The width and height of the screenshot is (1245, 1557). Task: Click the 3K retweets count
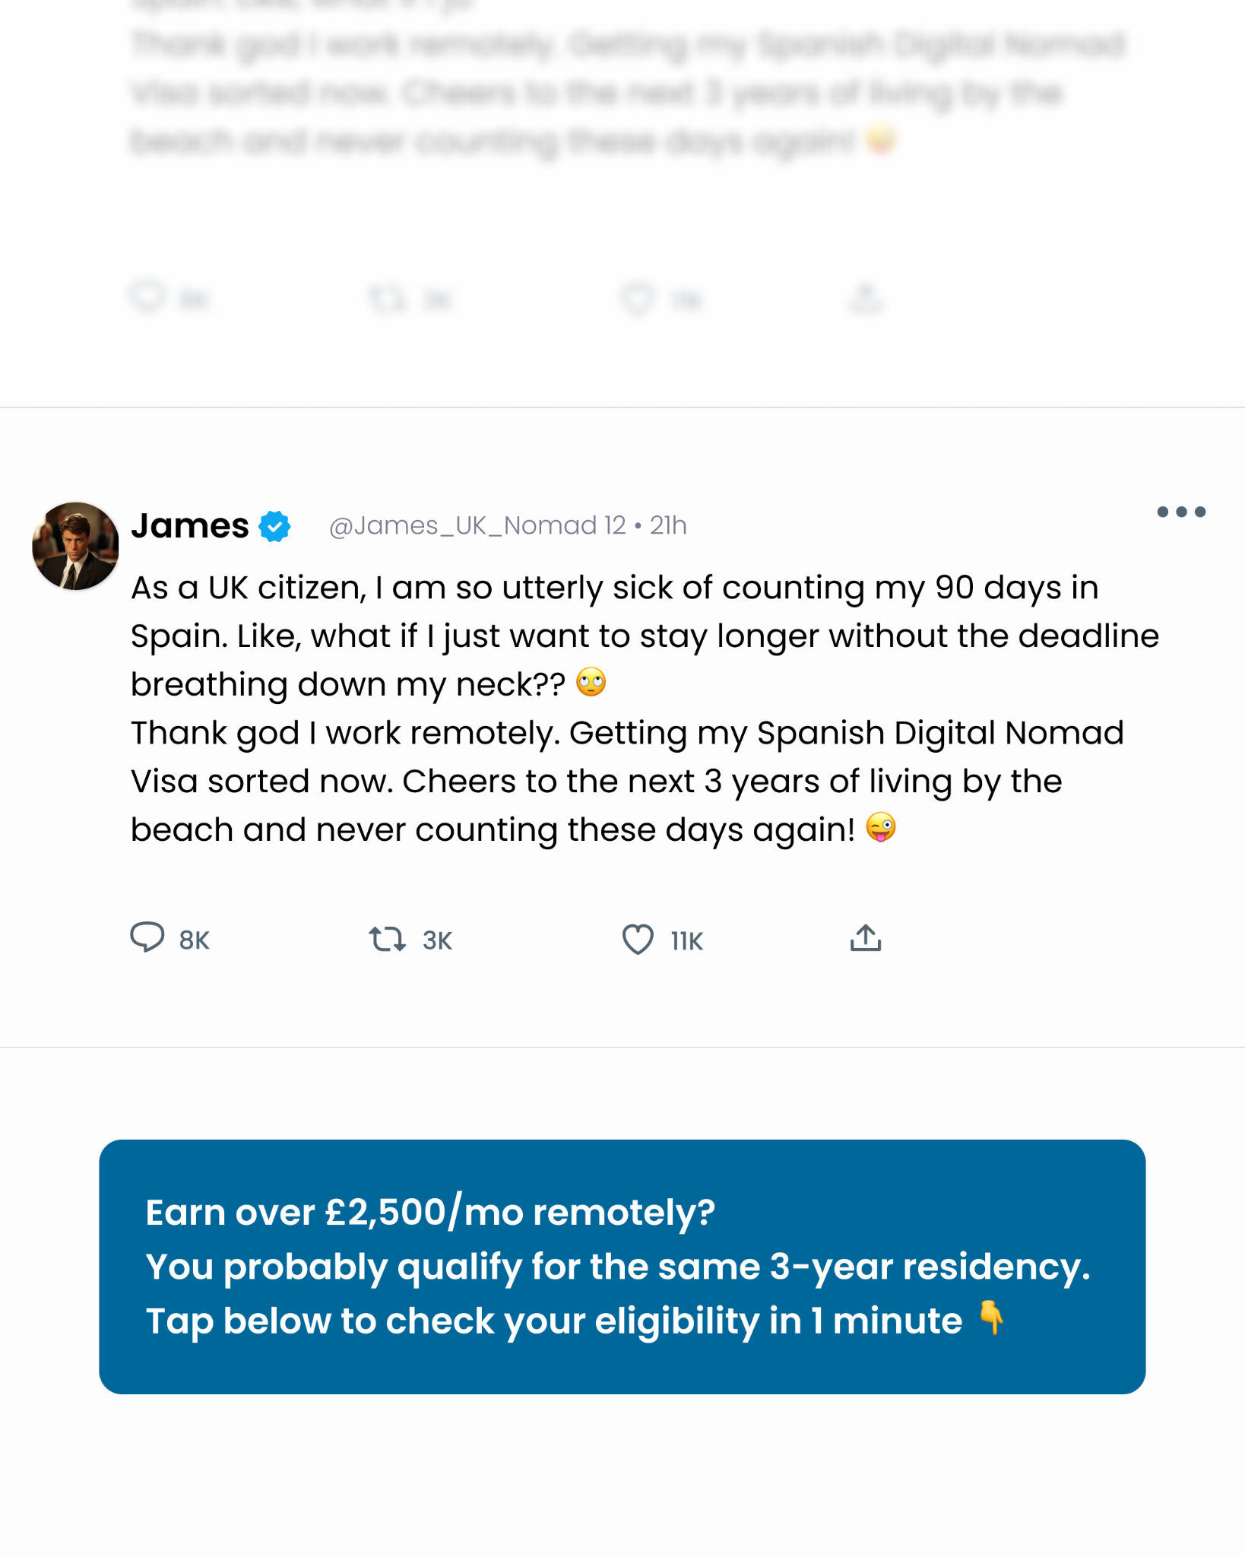tap(438, 941)
